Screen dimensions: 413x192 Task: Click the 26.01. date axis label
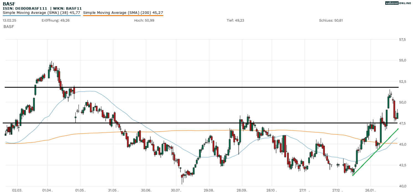[370, 190]
